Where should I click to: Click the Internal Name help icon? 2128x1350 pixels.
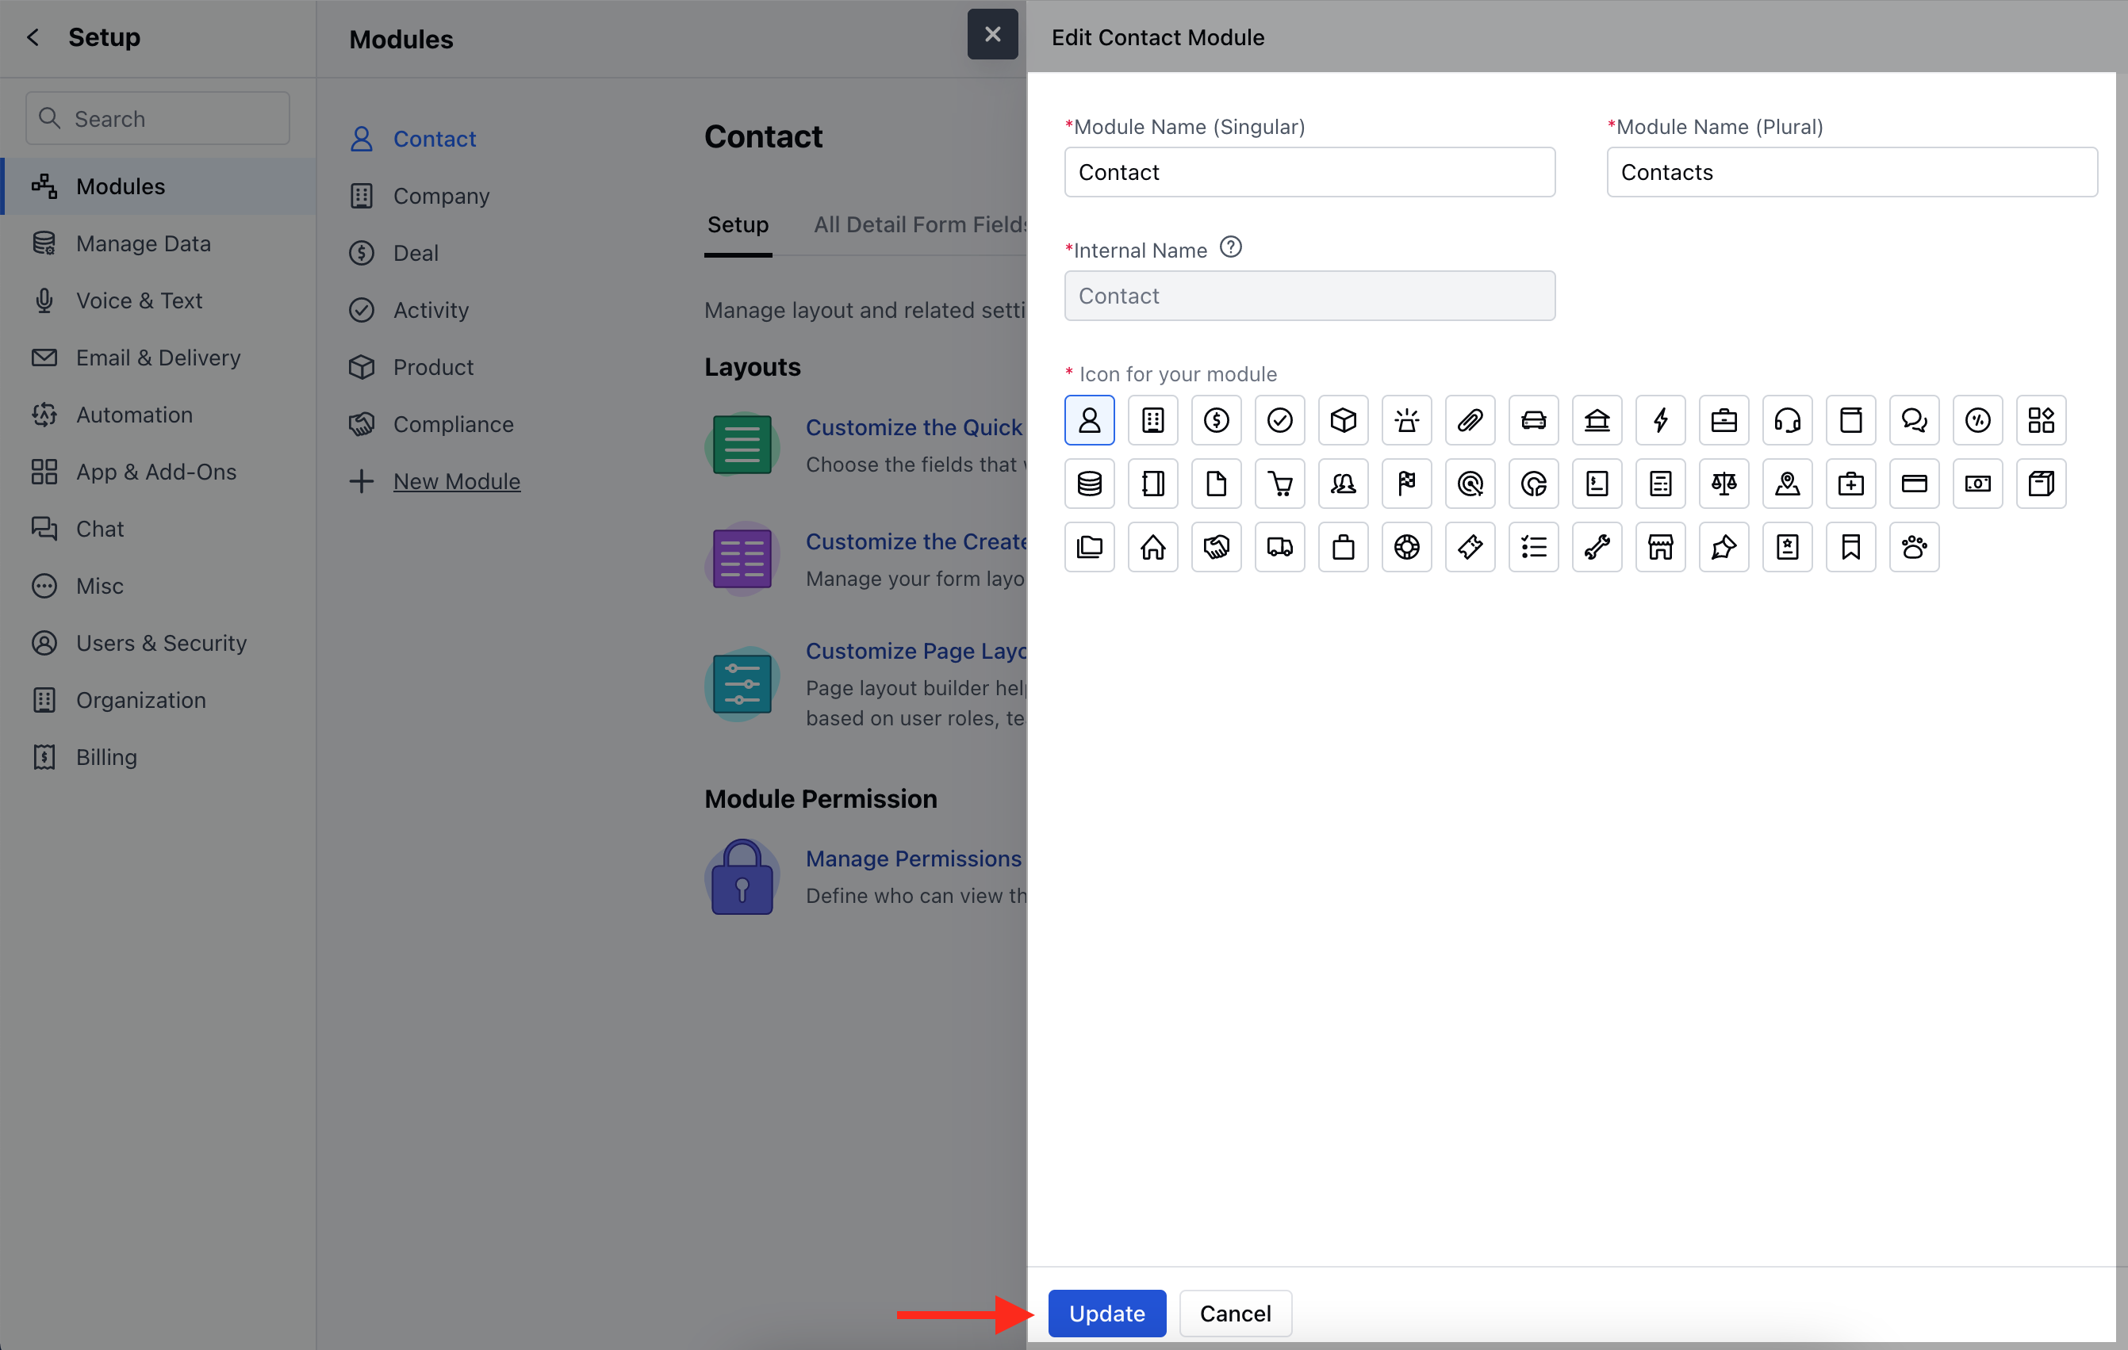[x=1230, y=247]
